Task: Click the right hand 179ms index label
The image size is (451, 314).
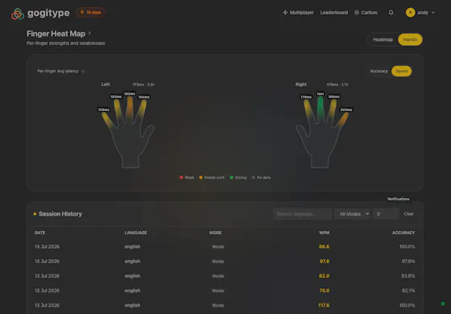Action: [306, 97]
